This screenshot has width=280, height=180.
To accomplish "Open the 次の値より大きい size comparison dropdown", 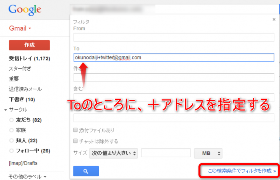I will [x=114, y=153].
